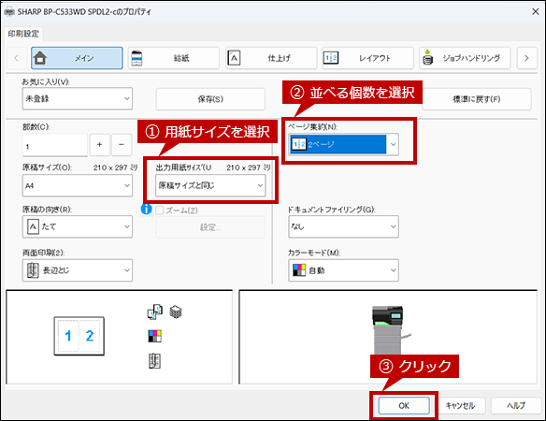Screen dimensions: 546x421
Task: Click the stacked pages icon in preview
Action: (x=176, y=312)
